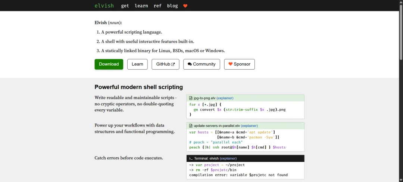Click the terminal prompt icon beside Terminal: elvish
This screenshot has width=403, height=182.
(191, 159)
